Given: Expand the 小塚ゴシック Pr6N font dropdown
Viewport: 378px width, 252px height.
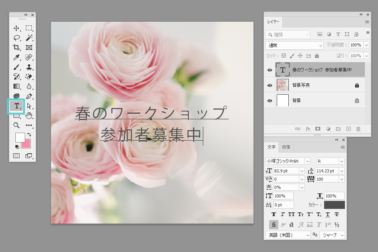Looking at the screenshot, I should click(307, 161).
